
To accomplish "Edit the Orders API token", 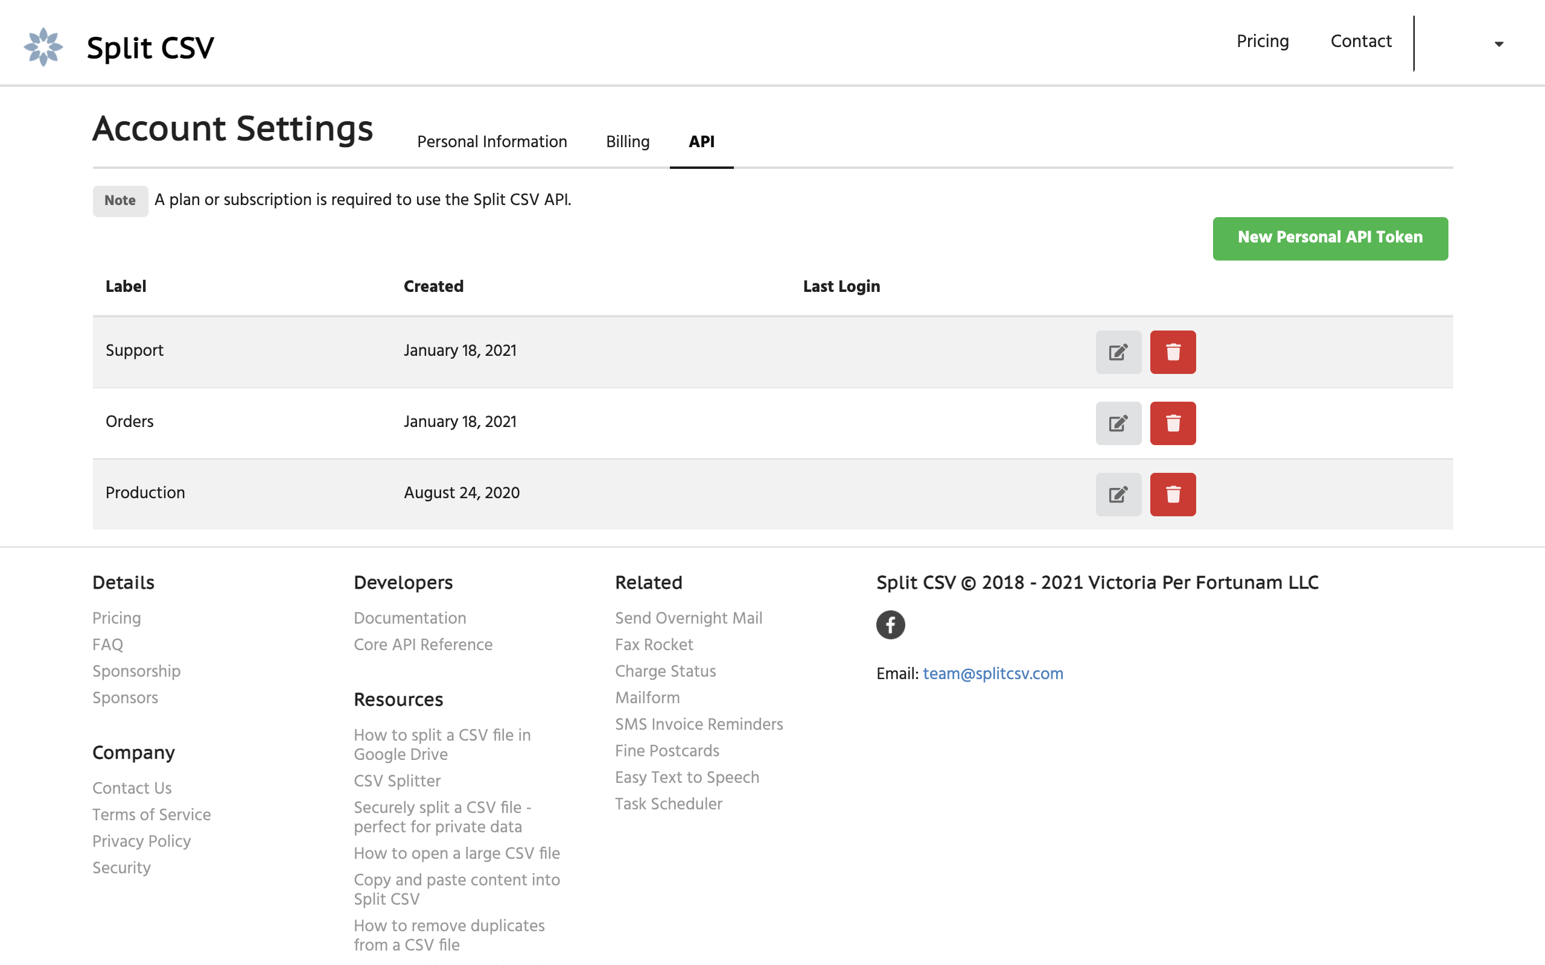I will (1118, 423).
